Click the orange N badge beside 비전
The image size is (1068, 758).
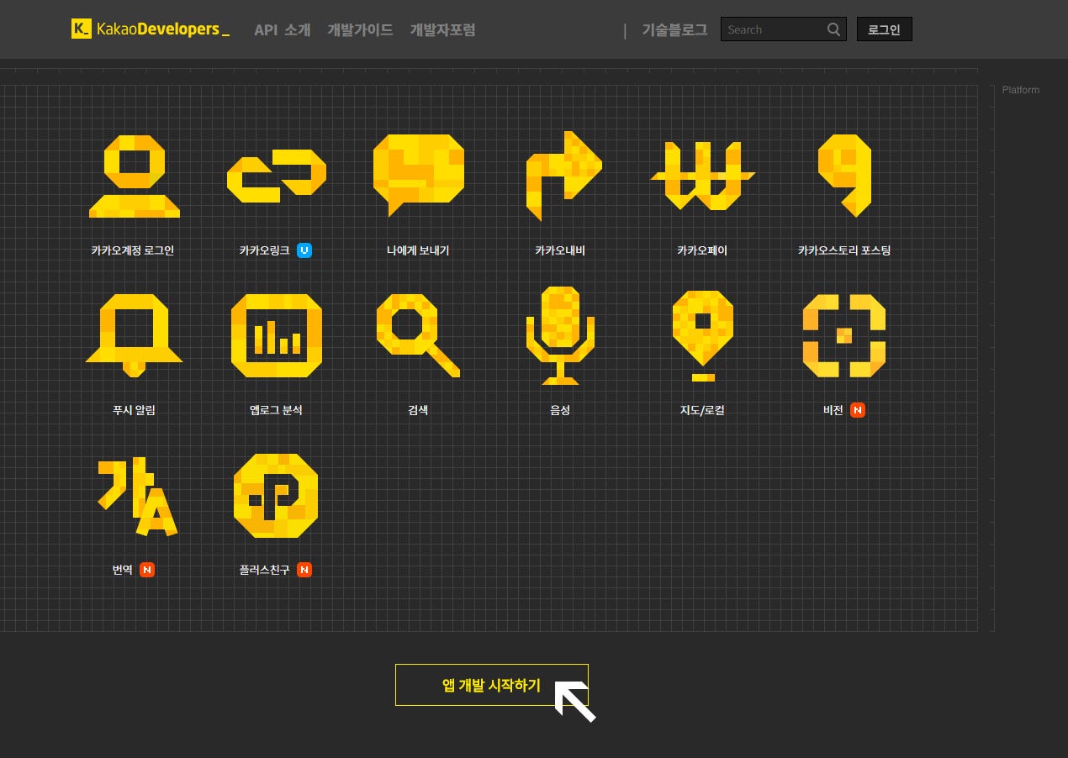click(858, 410)
